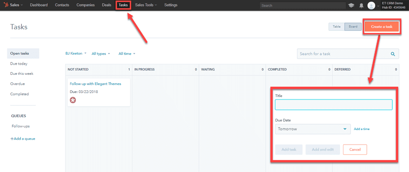This screenshot has height=172, width=409.
Task: Click the HubSpot sprocket logo
Action: pyautogui.click(x=6, y=5)
